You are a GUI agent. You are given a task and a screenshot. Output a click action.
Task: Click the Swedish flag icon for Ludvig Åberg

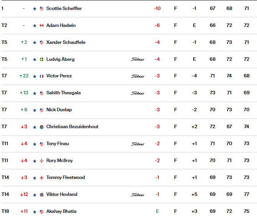pos(42,59)
